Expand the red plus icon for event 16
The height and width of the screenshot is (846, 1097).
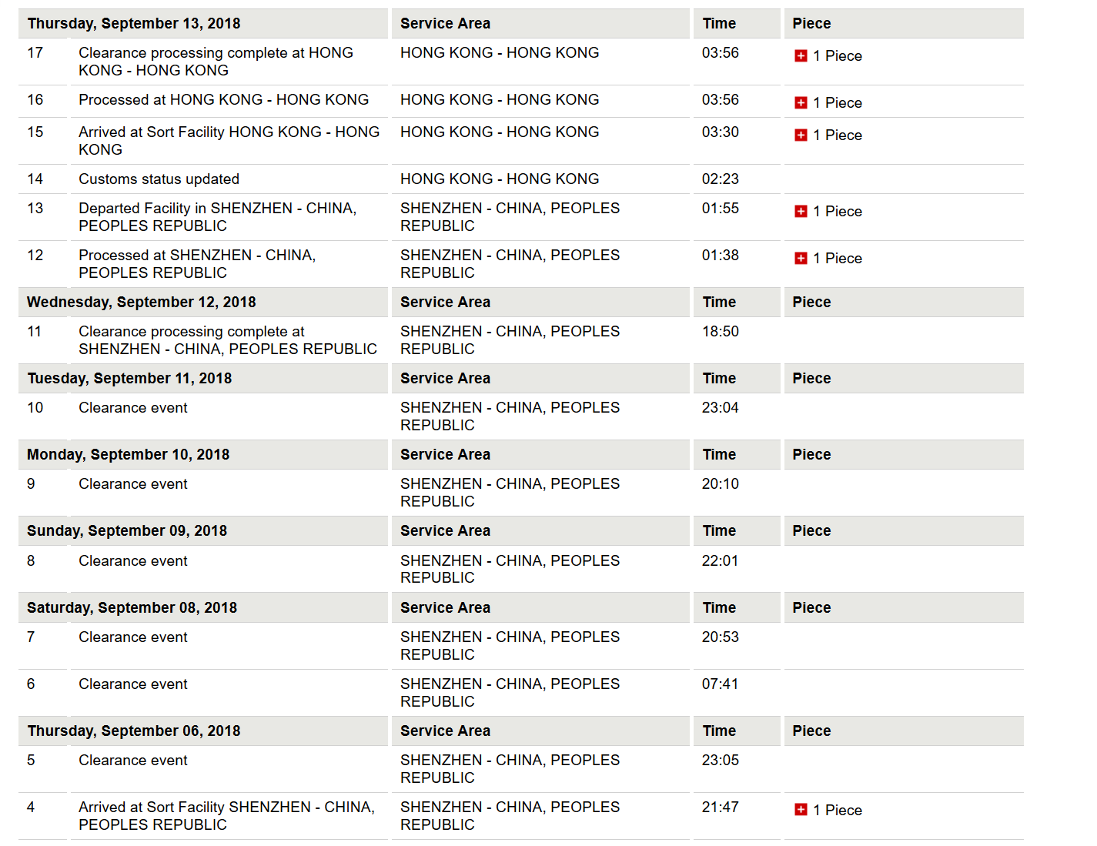pyautogui.click(x=801, y=103)
